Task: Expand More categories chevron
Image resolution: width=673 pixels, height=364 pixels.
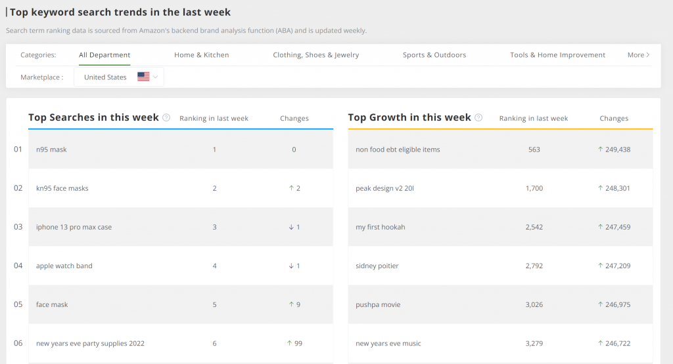Action: coord(647,55)
